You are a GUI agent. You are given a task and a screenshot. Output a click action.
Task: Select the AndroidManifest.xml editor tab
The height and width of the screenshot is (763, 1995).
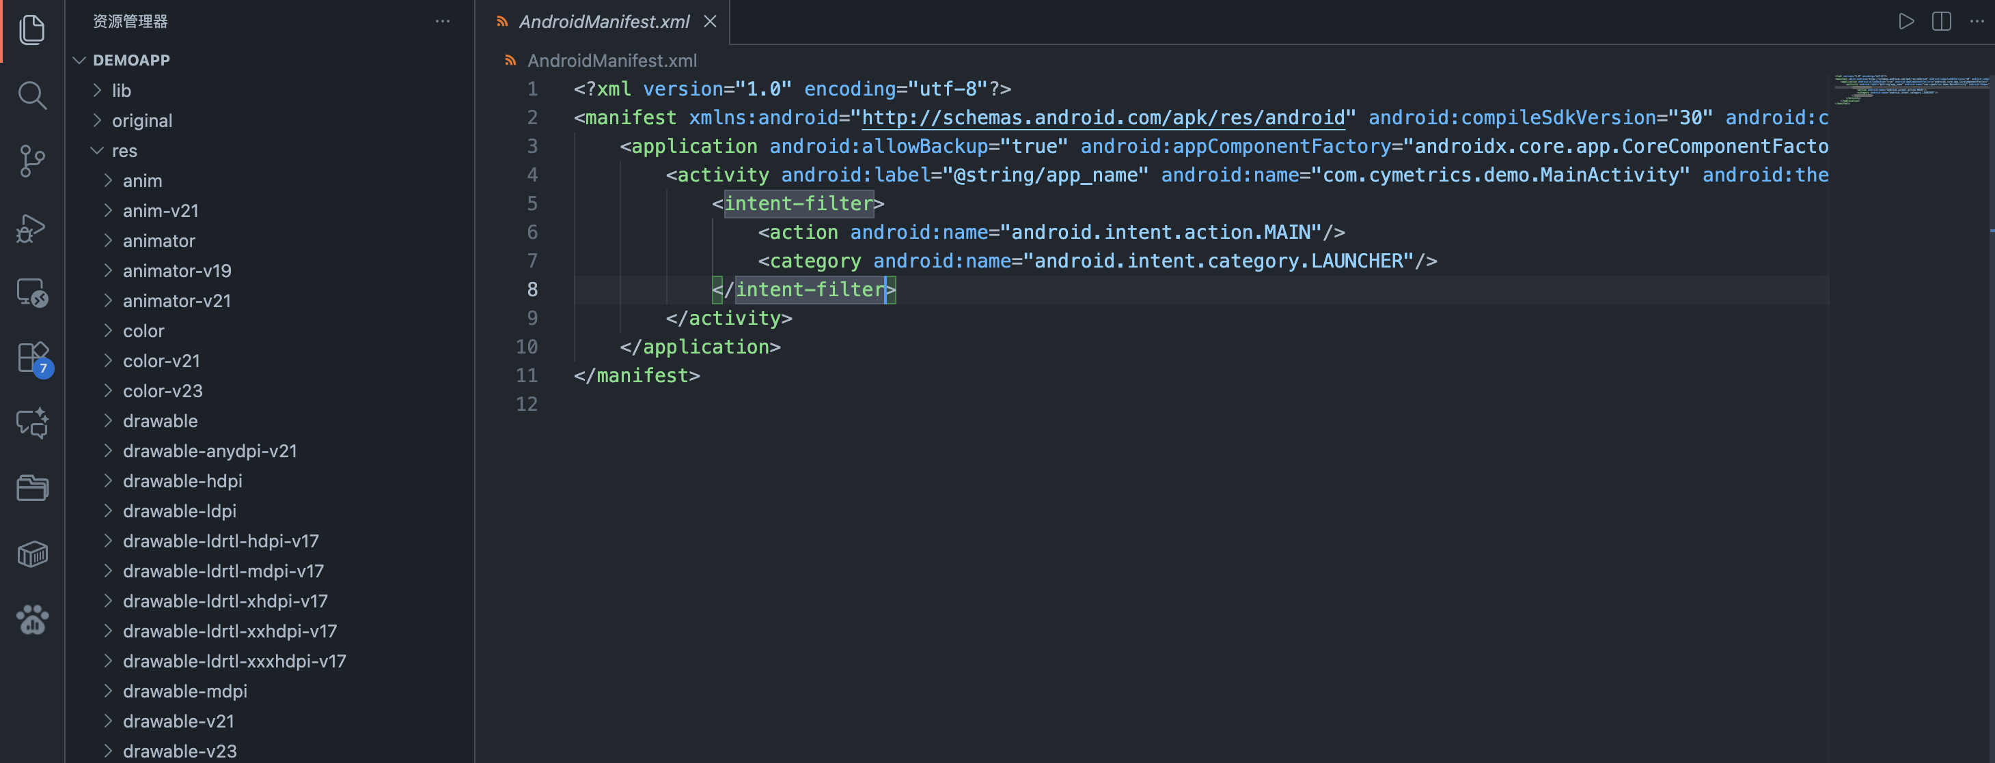pyautogui.click(x=603, y=22)
